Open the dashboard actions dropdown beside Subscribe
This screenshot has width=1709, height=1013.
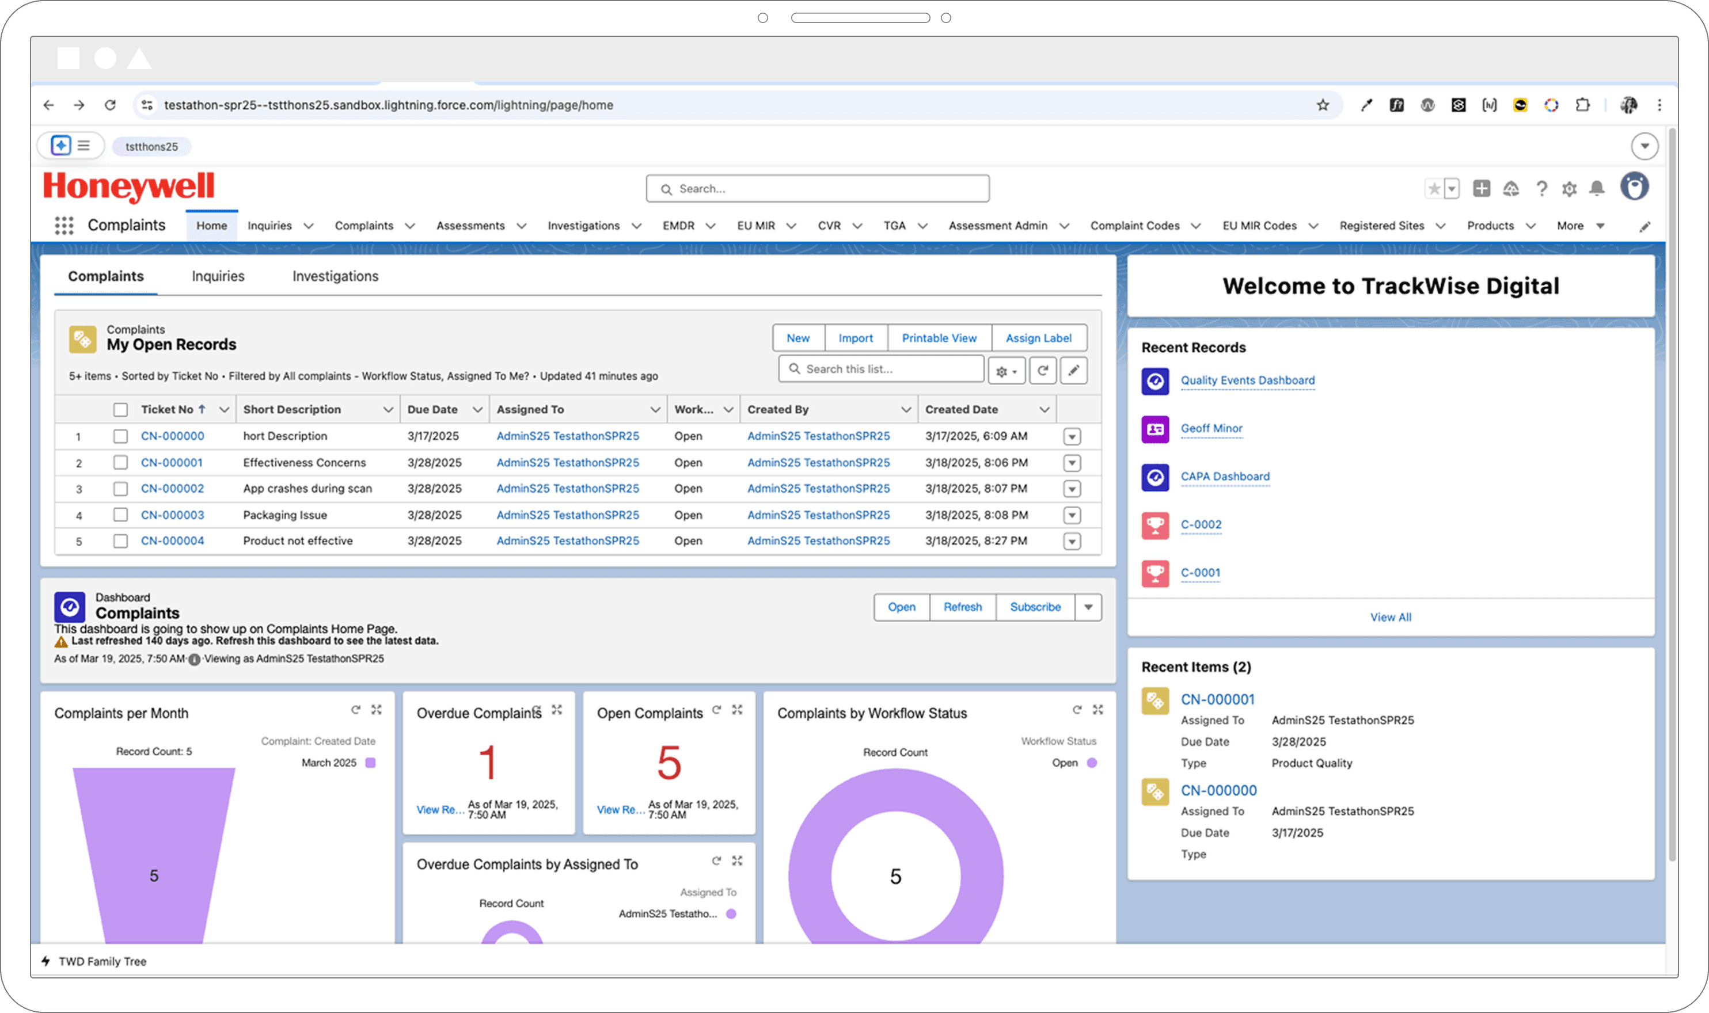[x=1088, y=607]
